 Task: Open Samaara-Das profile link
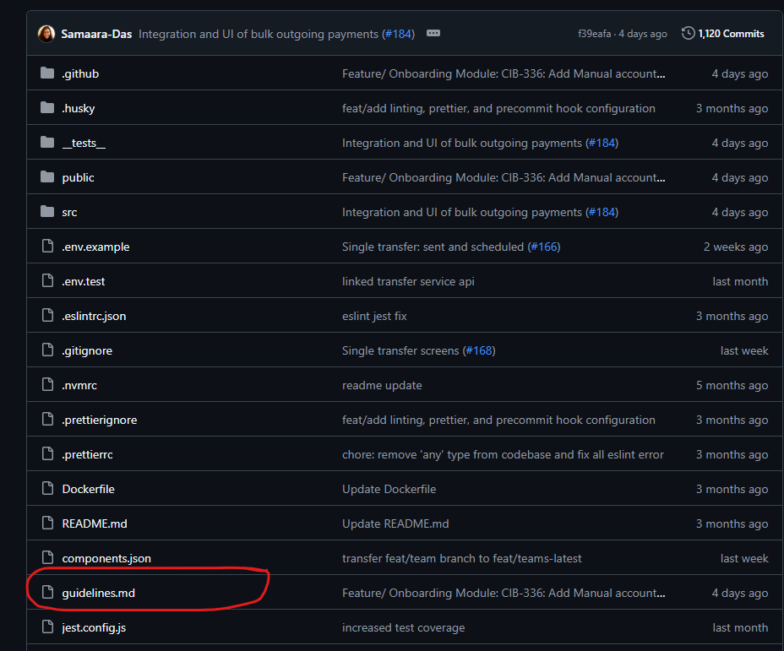(x=96, y=34)
